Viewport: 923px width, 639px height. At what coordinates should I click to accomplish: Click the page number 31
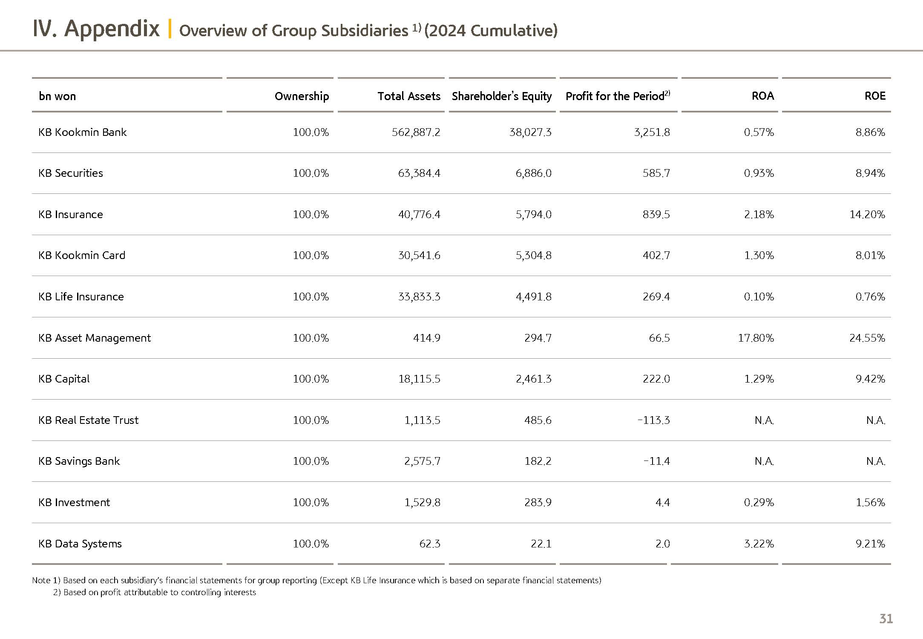[x=886, y=619]
